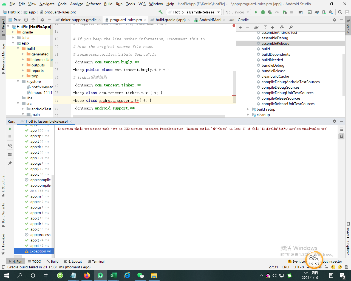Show the hidden editor tabs list
The height and width of the screenshot is (281, 351).
(x=231, y=20)
